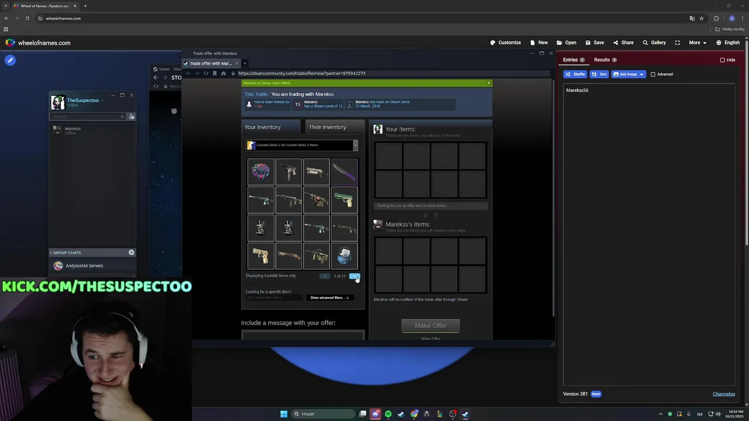Image resolution: width=749 pixels, height=421 pixels.
Task: Select the blue case item in inventory
Action: 344,256
